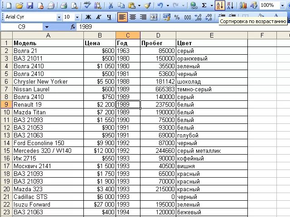
Task: Toggle right alignment button
Action: (x=143, y=17)
